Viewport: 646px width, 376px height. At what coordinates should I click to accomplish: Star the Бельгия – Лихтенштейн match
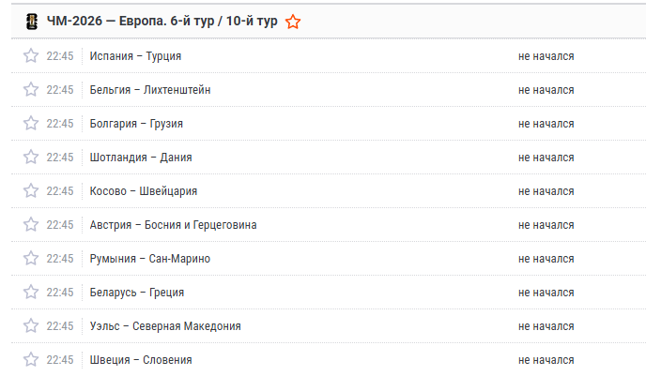tap(31, 89)
